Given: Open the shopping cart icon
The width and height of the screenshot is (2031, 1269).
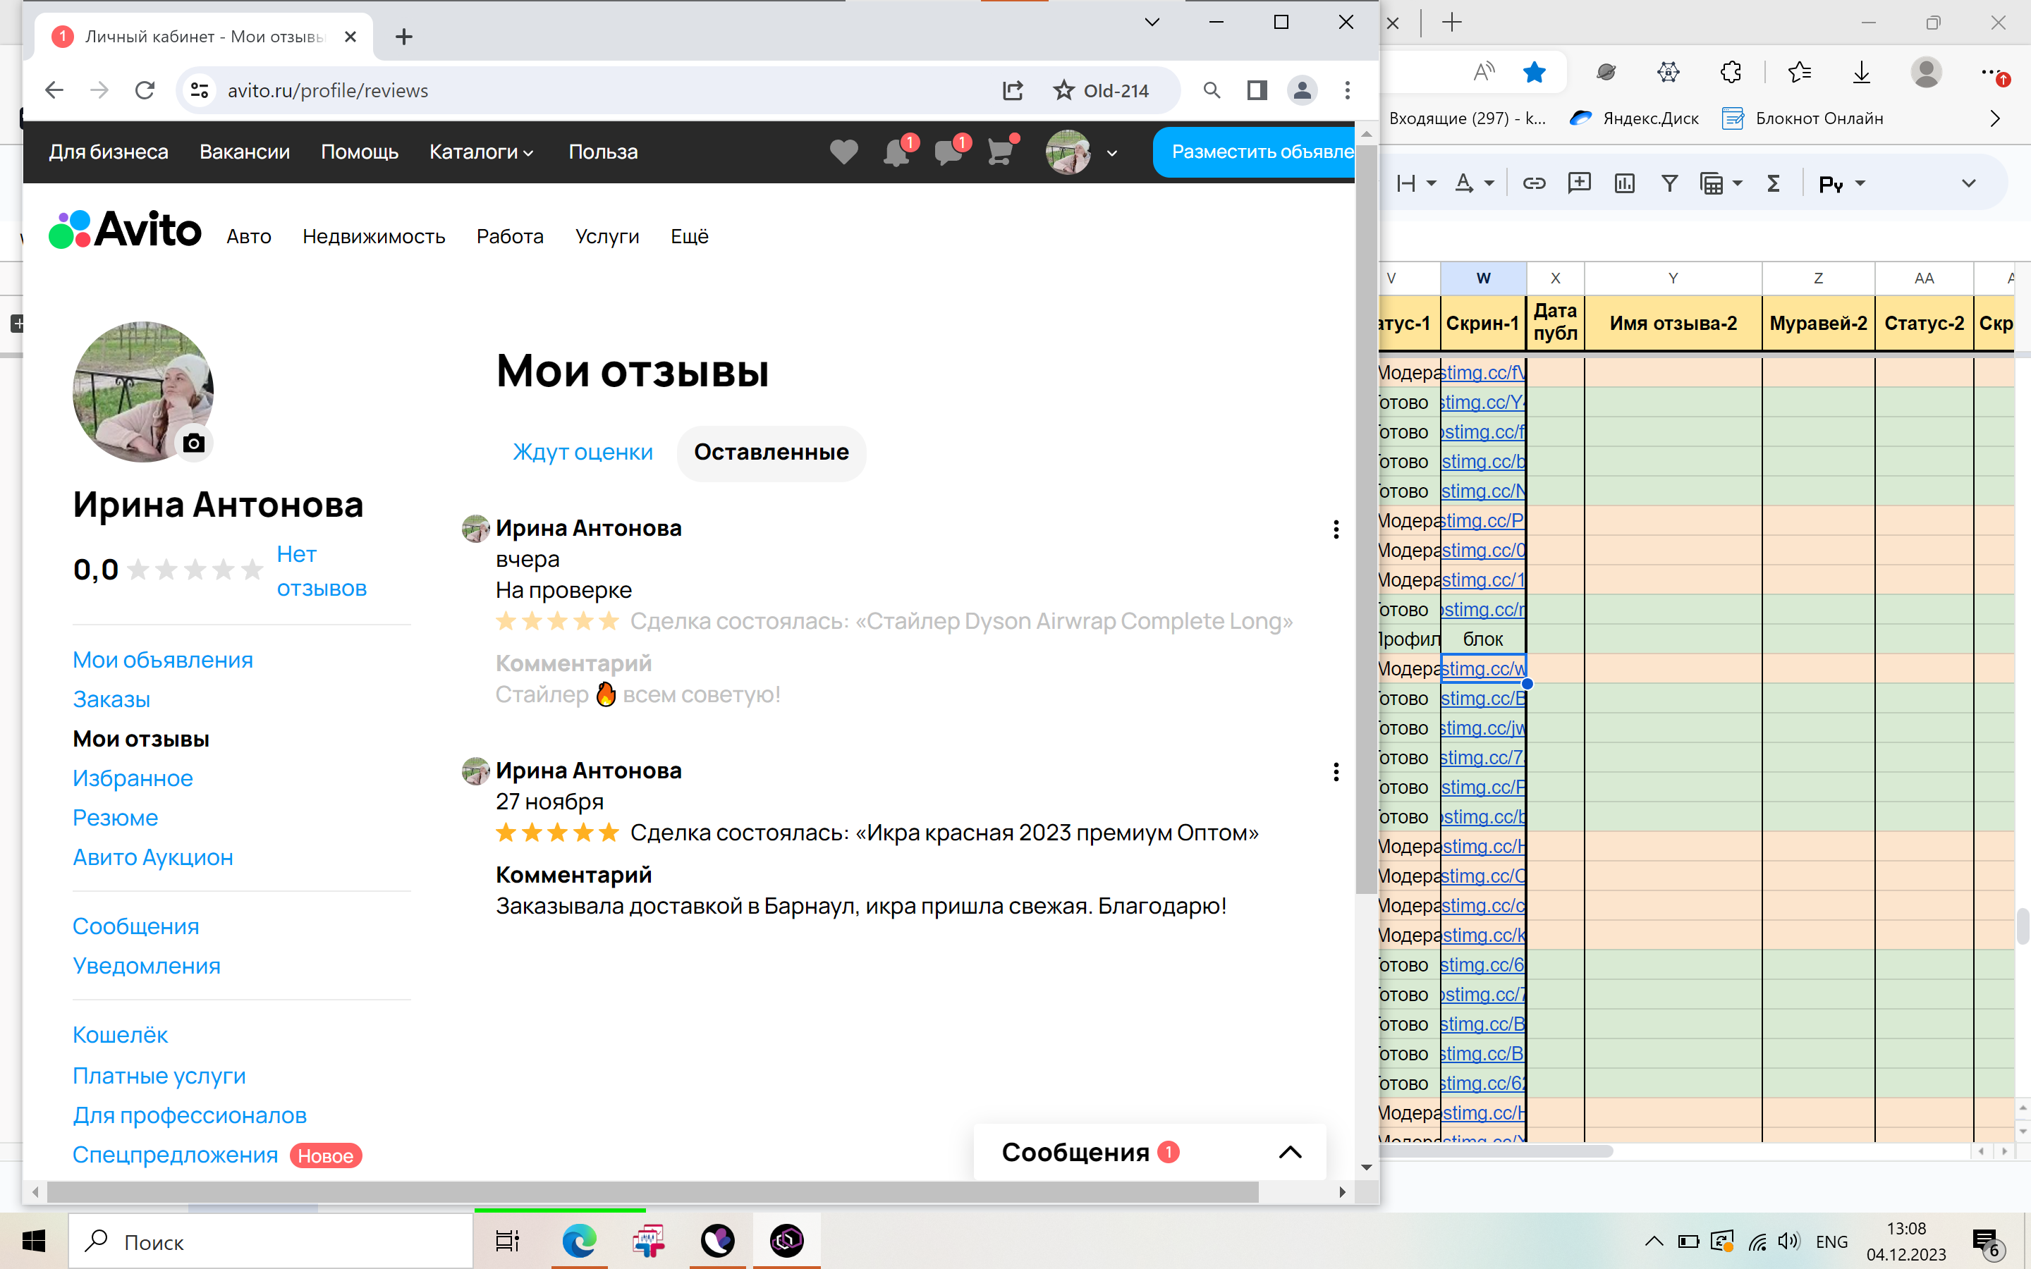Looking at the screenshot, I should tap(999, 152).
